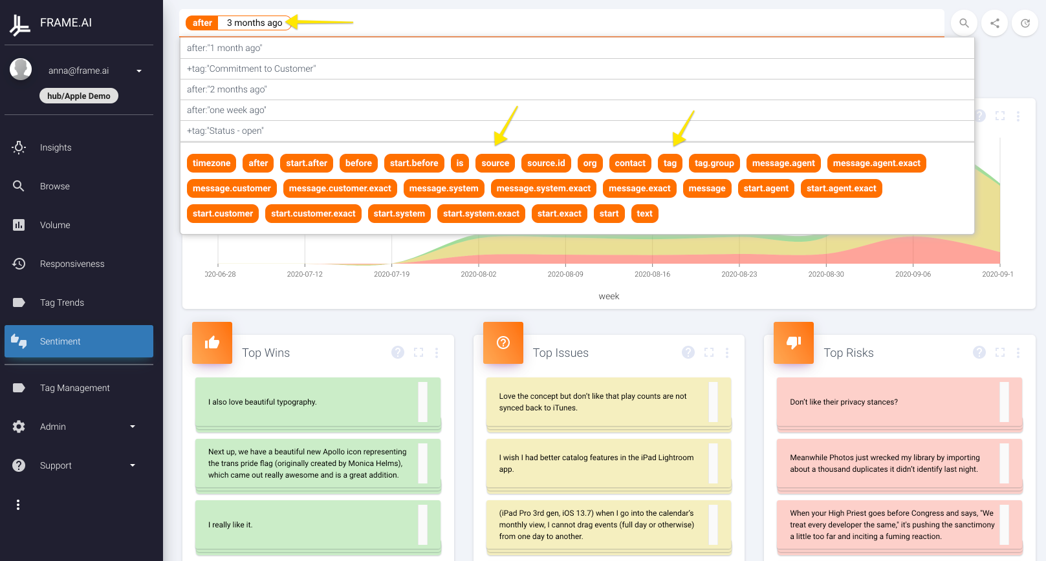This screenshot has width=1046, height=561.
Task: Click the Volume chart icon
Action: tap(19, 225)
